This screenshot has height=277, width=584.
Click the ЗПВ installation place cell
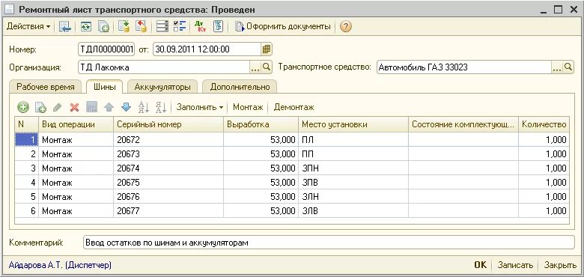point(353,183)
